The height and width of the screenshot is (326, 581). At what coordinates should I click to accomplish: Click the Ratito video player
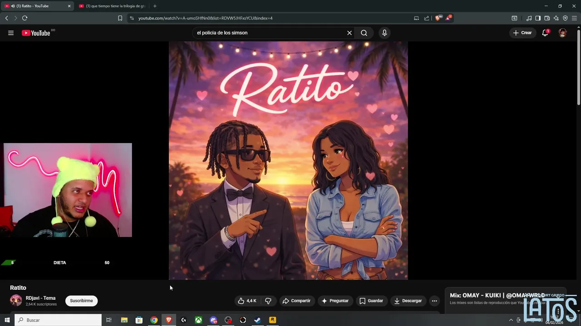pyautogui.click(x=288, y=161)
